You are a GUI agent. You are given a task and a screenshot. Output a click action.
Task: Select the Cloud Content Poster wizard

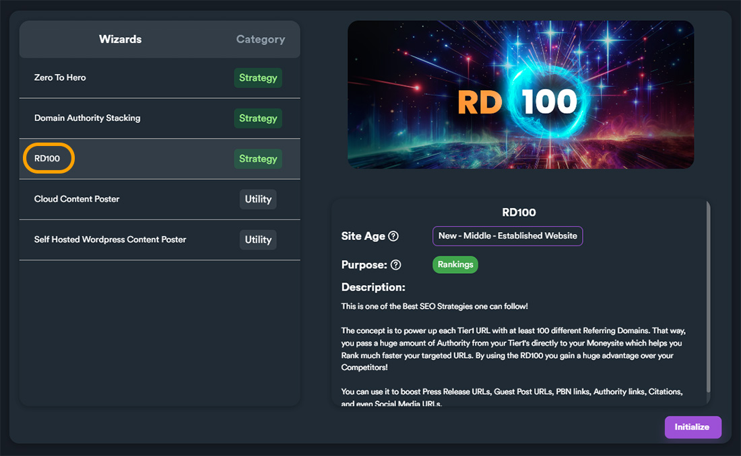pos(160,199)
